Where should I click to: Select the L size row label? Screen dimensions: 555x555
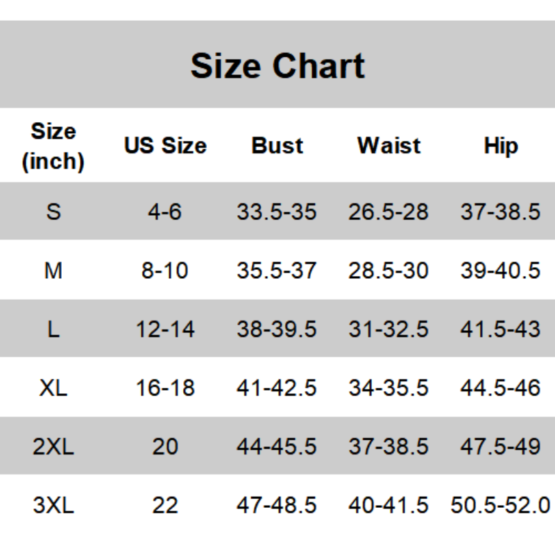coord(53,329)
